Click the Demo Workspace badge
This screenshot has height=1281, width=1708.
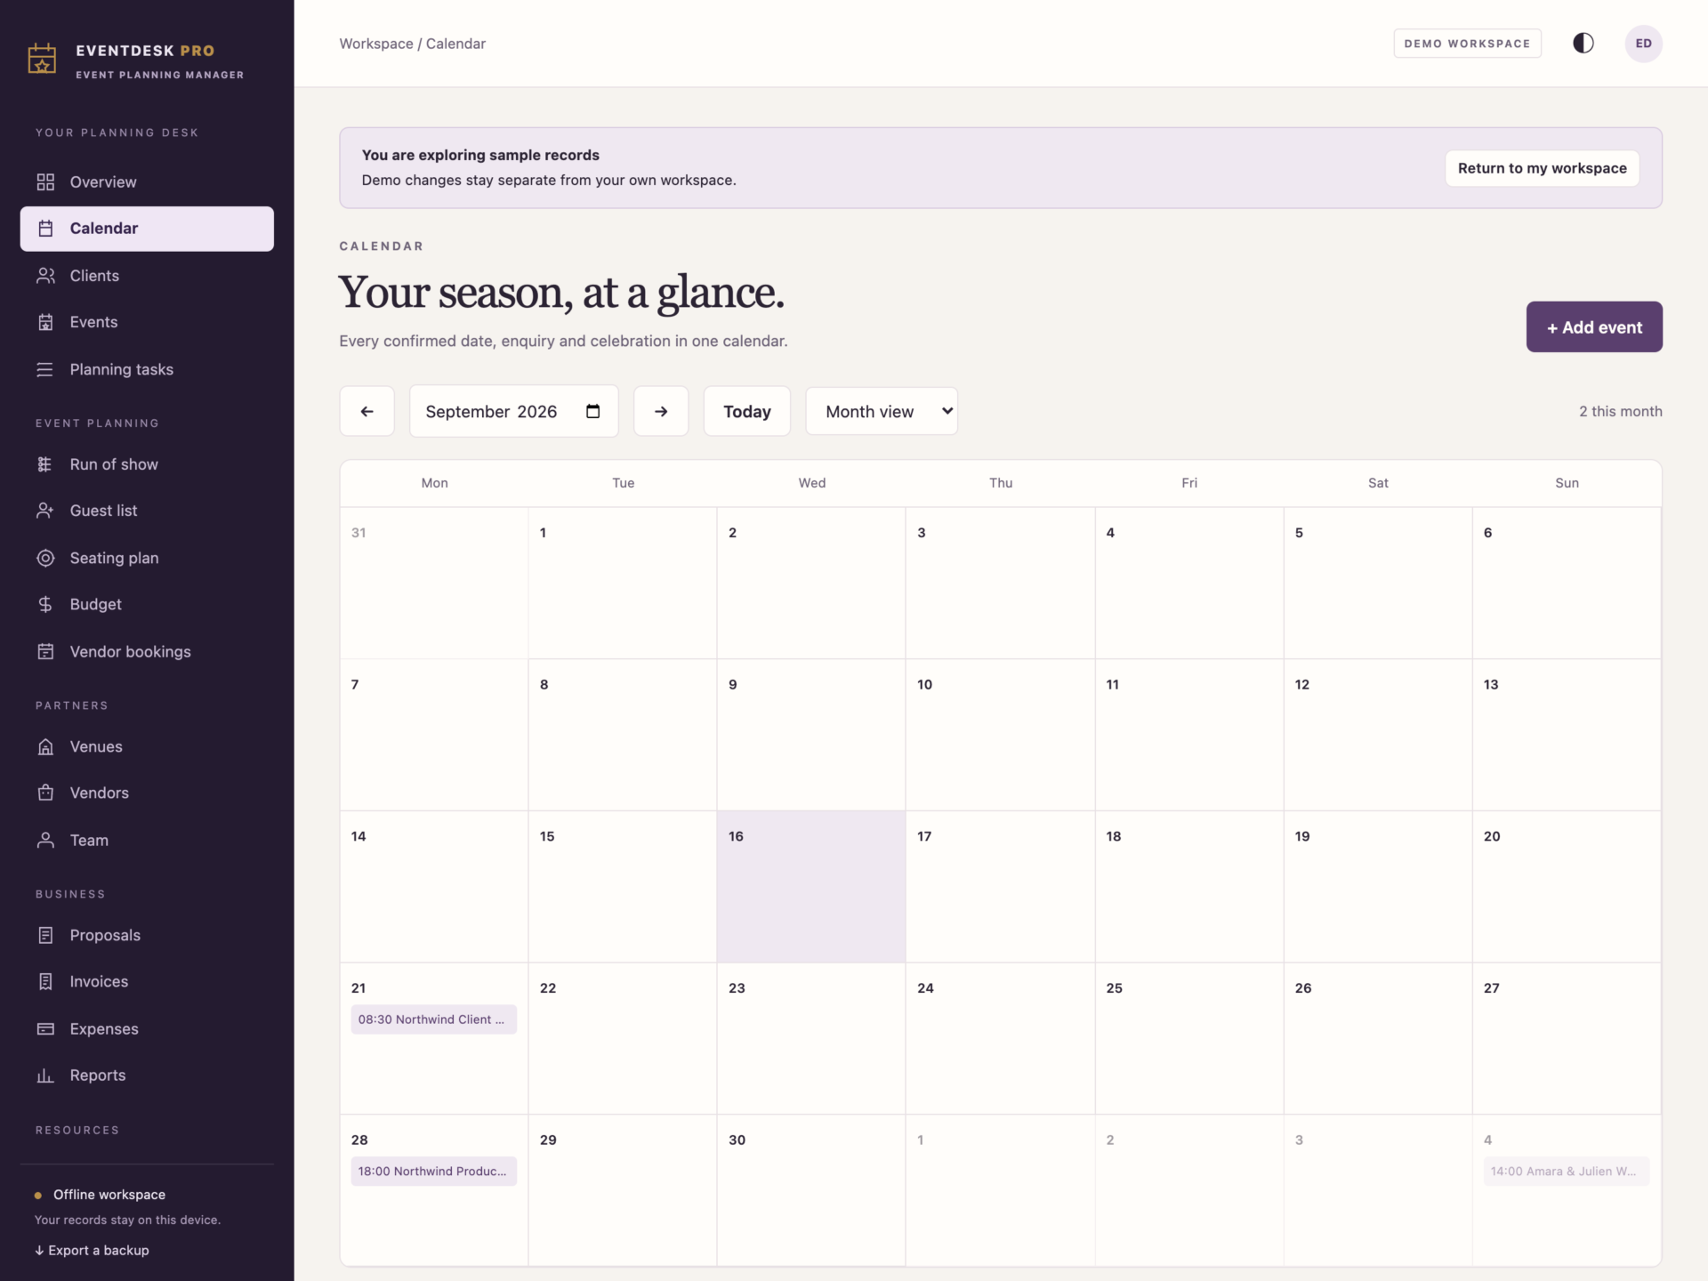(1467, 44)
